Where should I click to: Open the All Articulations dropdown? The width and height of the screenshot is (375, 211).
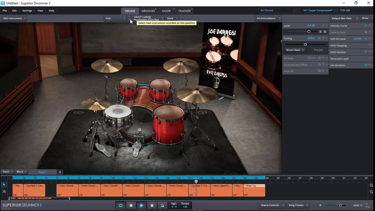(268, 18)
